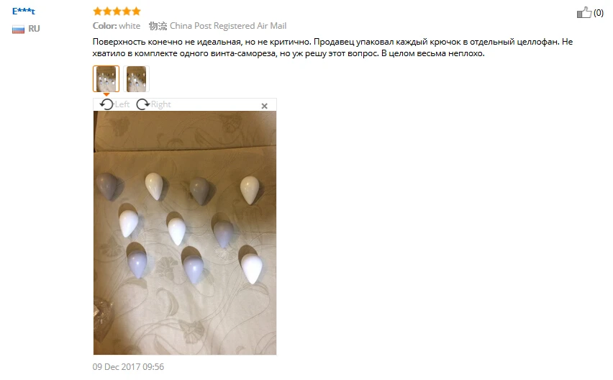613x380 pixels.
Task: Close the enlarged review photo viewer
Action: tap(264, 106)
